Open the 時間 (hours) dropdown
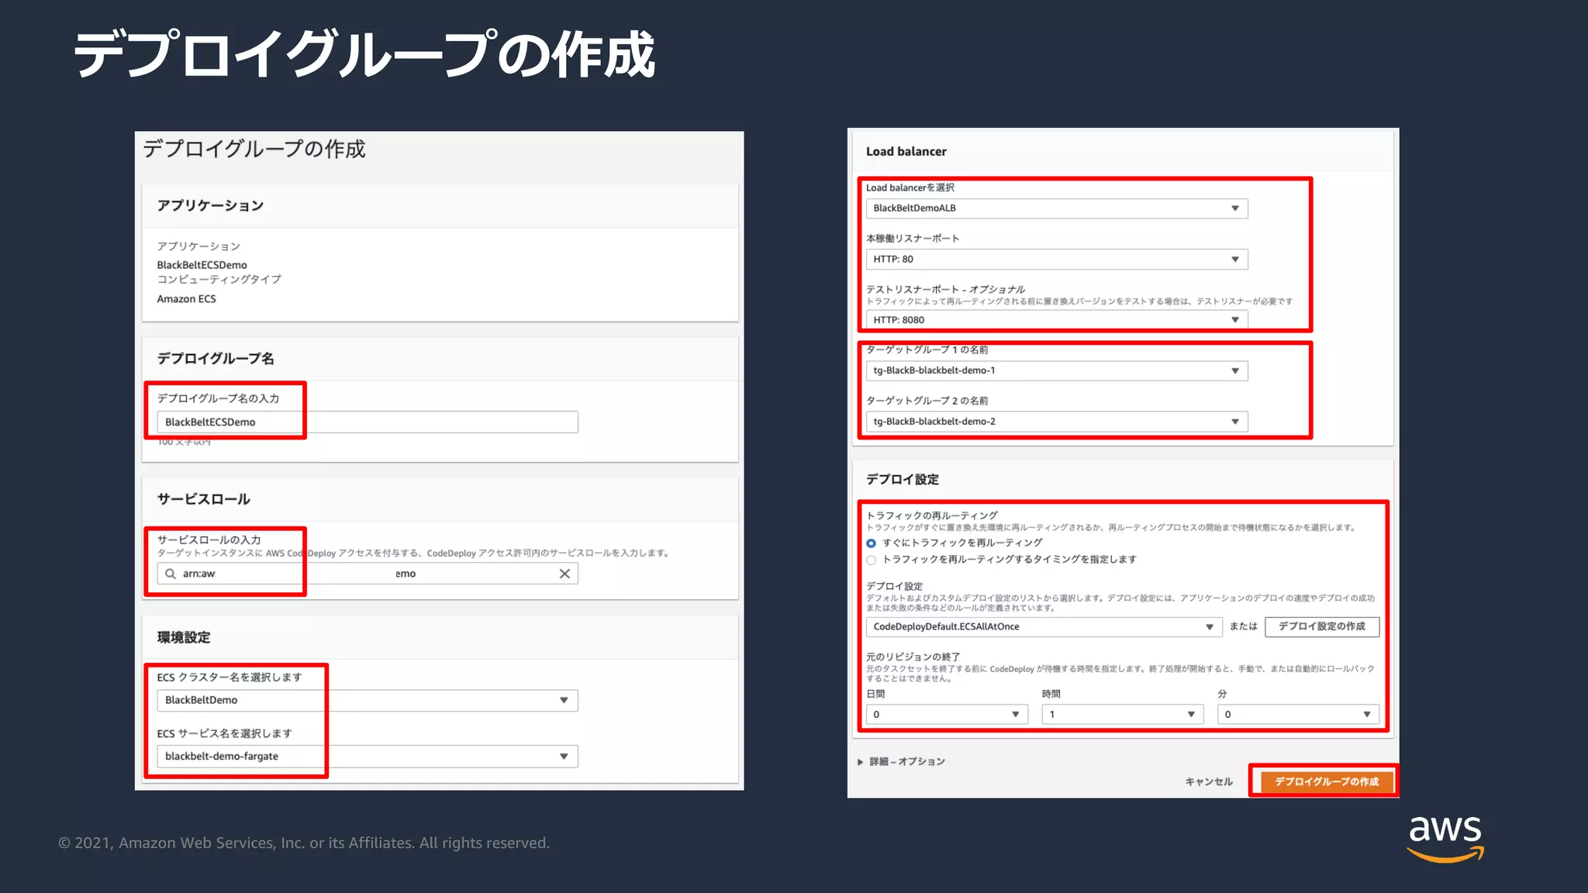The width and height of the screenshot is (1588, 893). pyautogui.click(x=1123, y=714)
